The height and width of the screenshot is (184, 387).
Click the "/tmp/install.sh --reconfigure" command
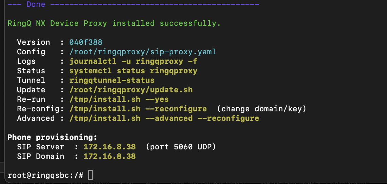tap(138, 109)
